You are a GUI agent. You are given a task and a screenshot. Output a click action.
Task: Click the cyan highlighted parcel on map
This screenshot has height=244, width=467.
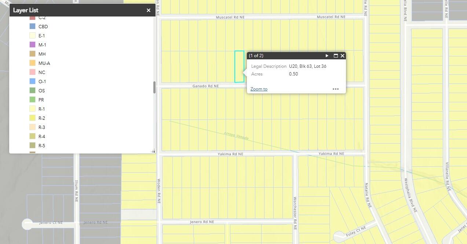pos(239,66)
